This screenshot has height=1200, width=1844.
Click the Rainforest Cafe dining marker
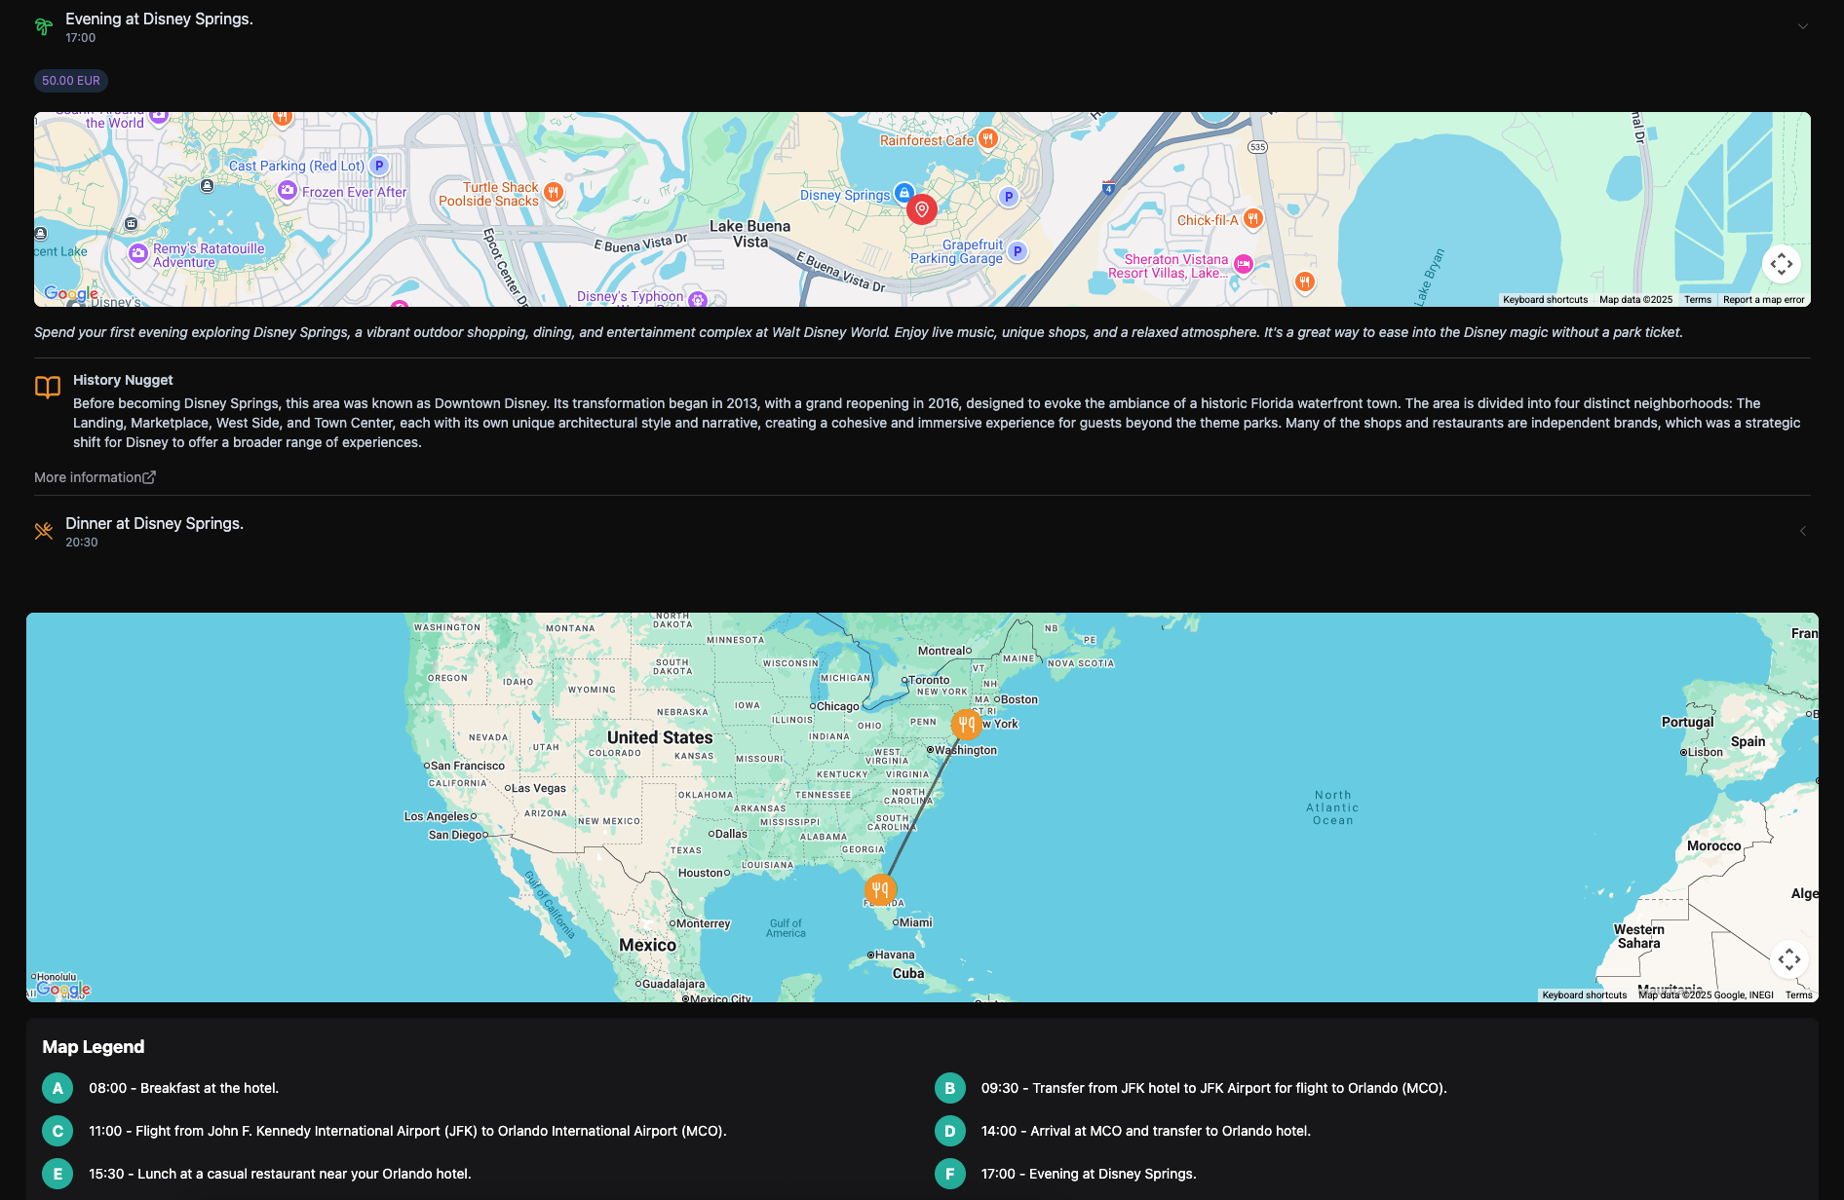click(x=986, y=138)
